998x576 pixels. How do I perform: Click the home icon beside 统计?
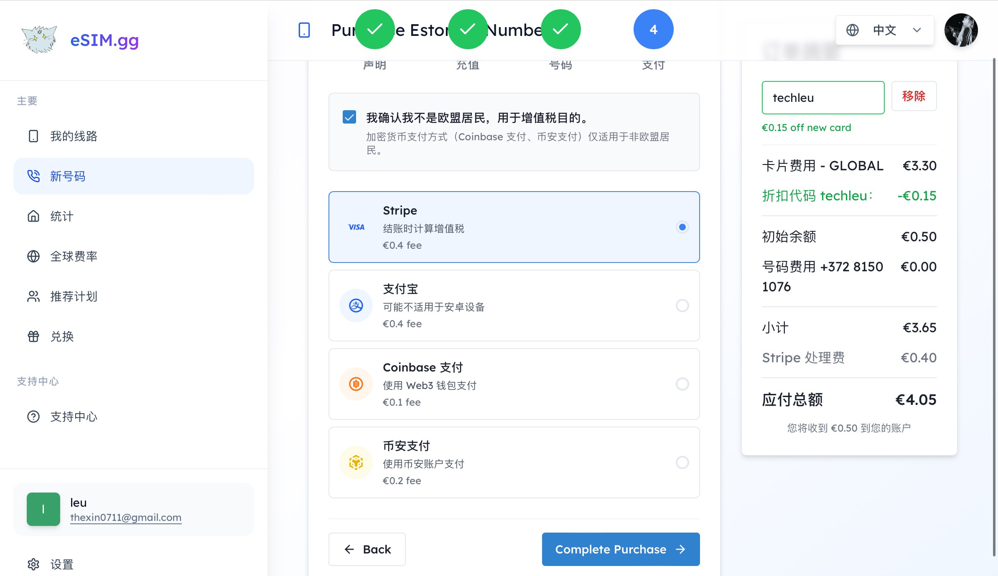[33, 216]
